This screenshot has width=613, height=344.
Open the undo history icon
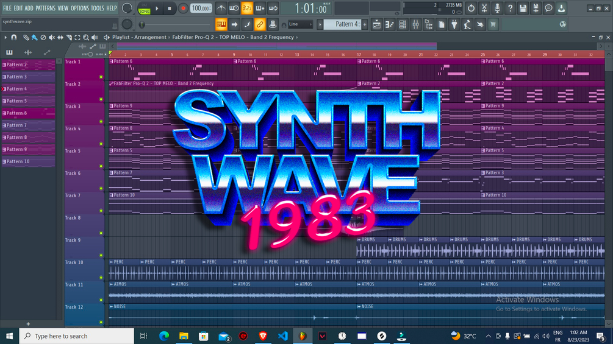(x=471, y=8)
